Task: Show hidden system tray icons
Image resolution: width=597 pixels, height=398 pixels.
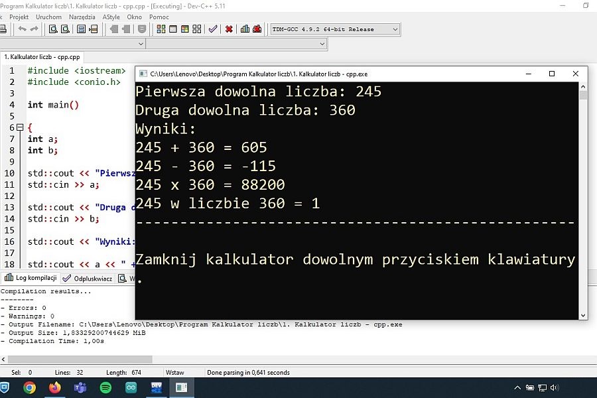Action: pos(518,387)
